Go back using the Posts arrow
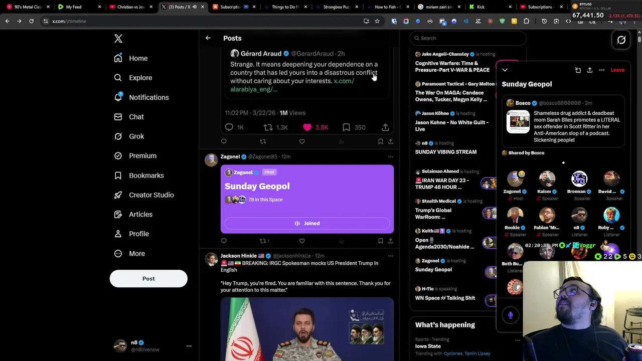Image resolution: width=642 pixels, height=361 pixels. tap(208, 38)
